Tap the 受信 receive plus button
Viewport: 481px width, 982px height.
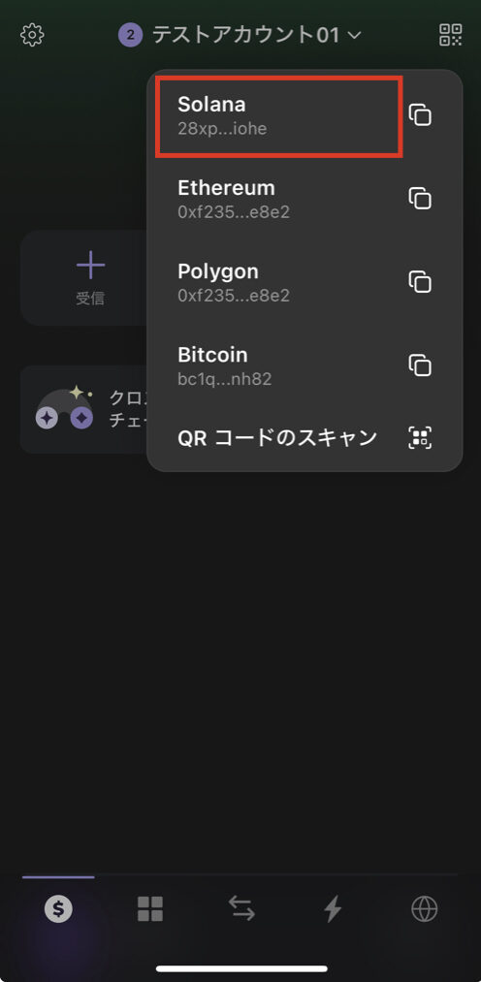point(90,277)
